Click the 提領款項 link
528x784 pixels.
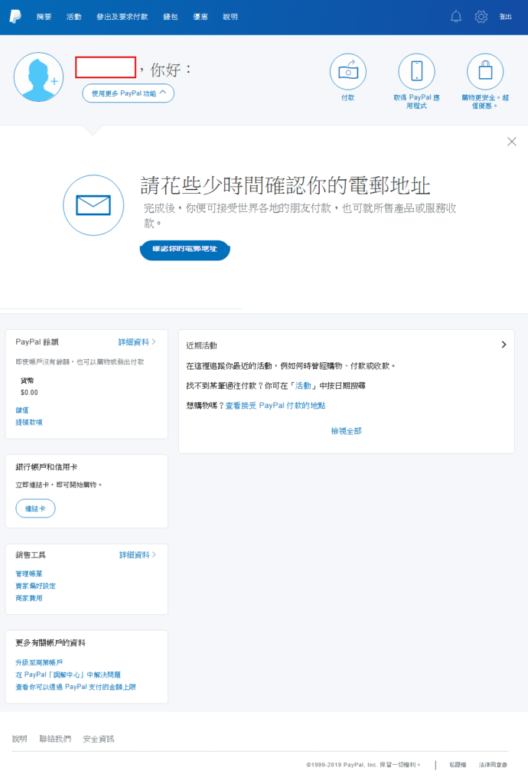point(29,423)
